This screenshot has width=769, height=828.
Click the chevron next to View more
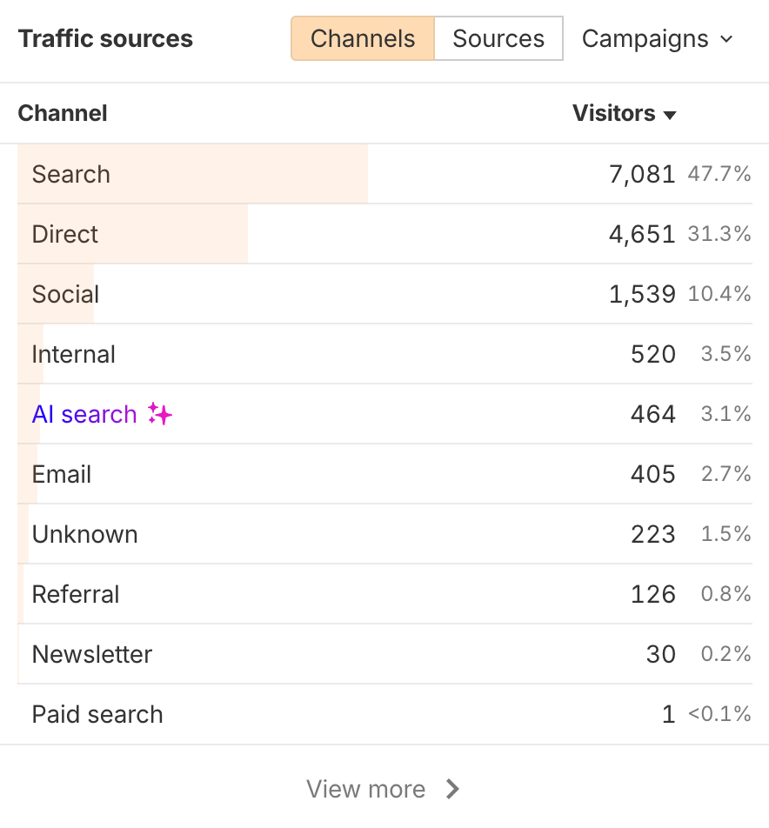pos(452,789)
